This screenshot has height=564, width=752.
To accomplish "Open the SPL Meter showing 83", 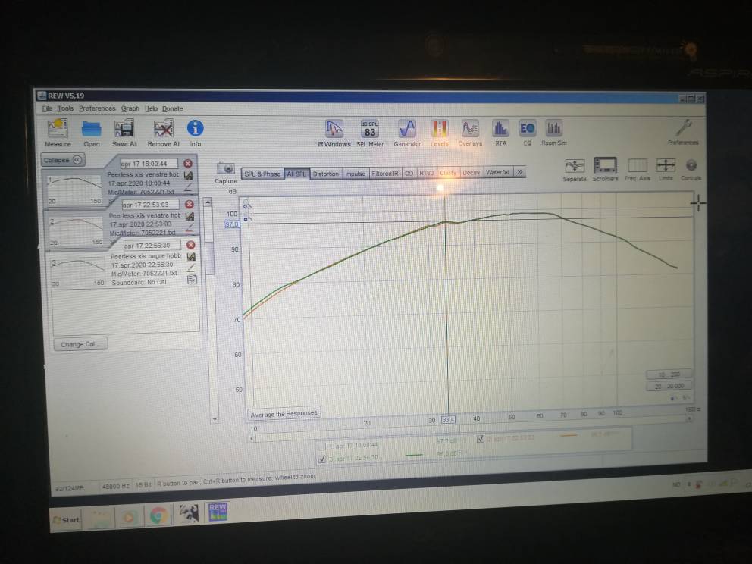I will pyautogui.click(x=370, y=133).
